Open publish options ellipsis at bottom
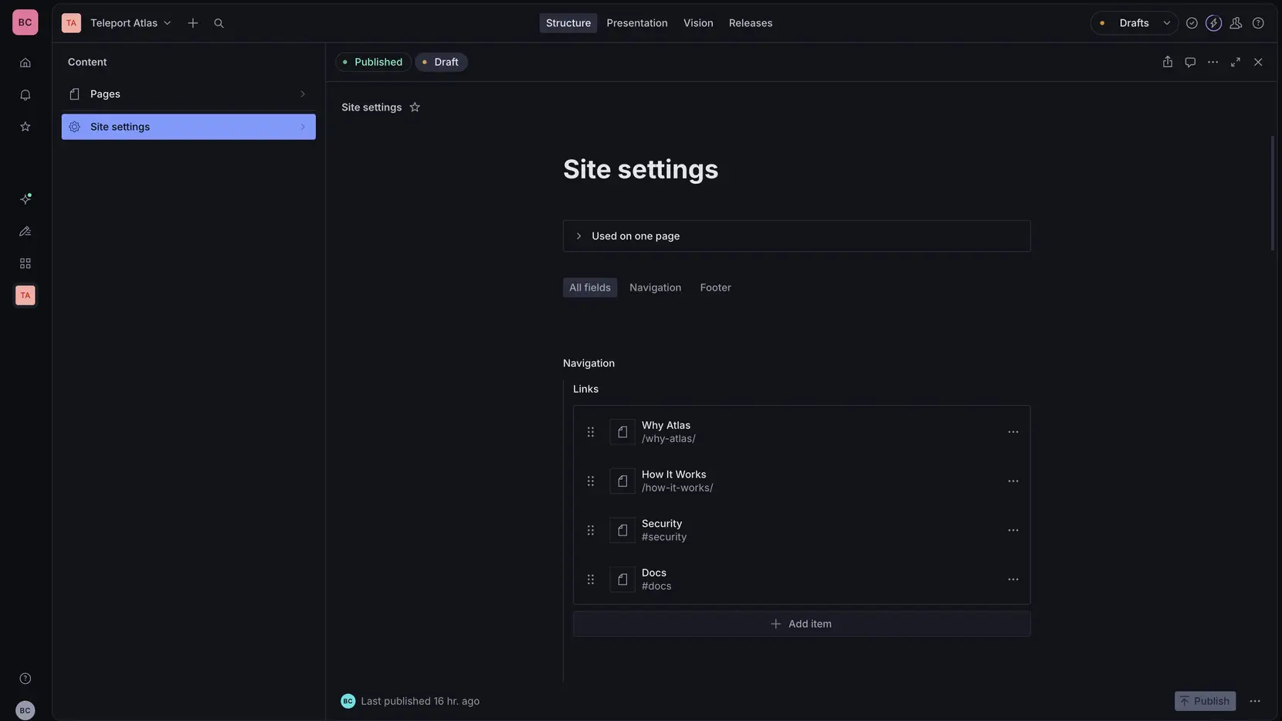The height and width of the screenshot is (721, 1282). 1255,701
